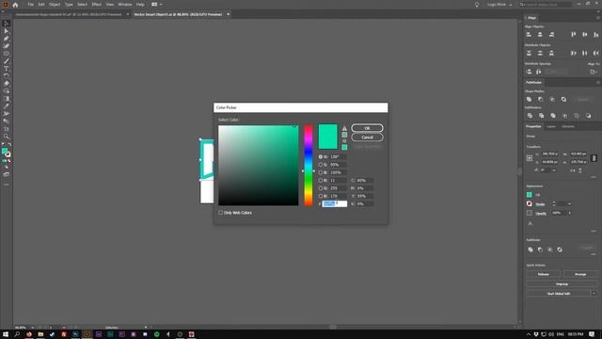
Task: Click Unite icon in Properties Pathfinder section
Action: pos(531,250)
